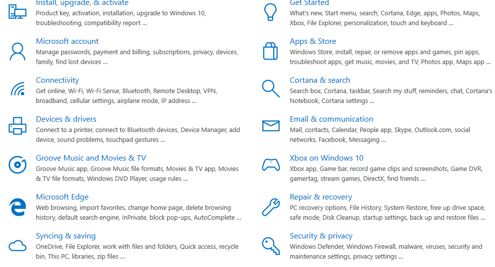The height and width of the screenshot is (267, 495).
Task: Click the Apps & Store shopping bag icon
Action: click(271, 51)
